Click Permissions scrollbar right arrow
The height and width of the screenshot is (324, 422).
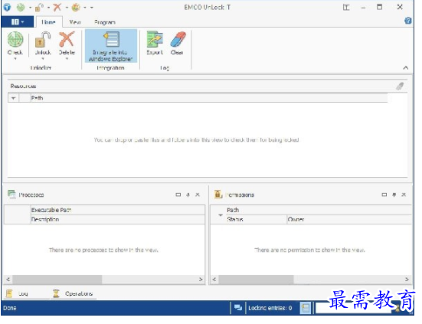(407, 280)
